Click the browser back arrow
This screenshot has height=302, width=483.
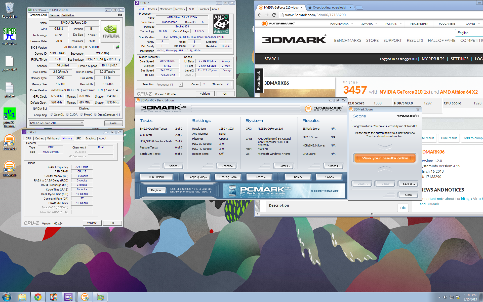(x=259, y=15)
